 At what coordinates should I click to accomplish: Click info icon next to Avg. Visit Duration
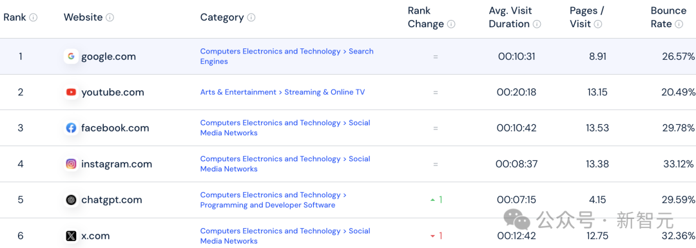coord(537,24)
